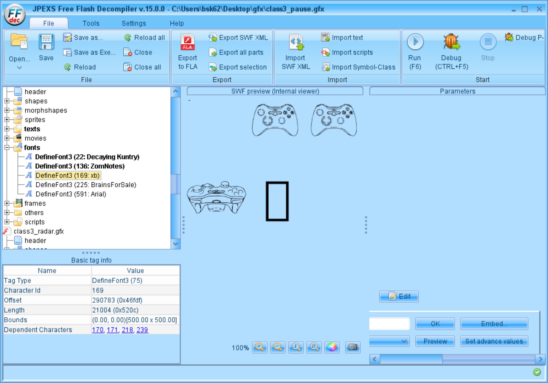Start debugging with the bug icon

451,42
